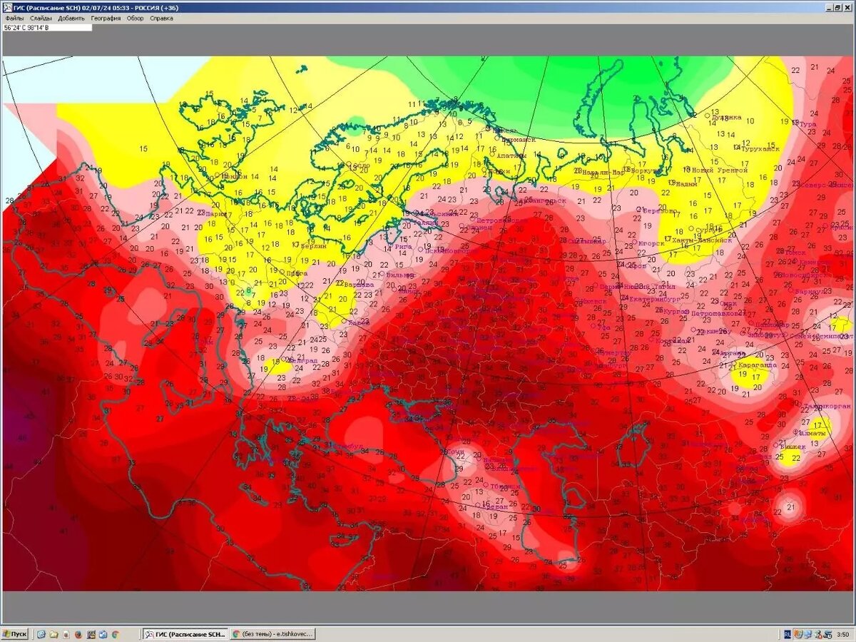Switch to the ГИС (Расписание SCH) taskbar window

click(x=185, y=633)
